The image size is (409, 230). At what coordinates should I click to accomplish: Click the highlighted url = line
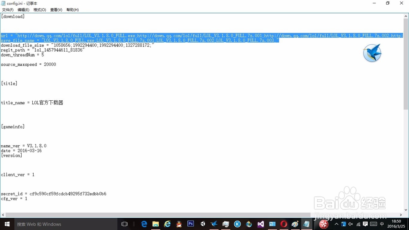(x=202, y=36)
